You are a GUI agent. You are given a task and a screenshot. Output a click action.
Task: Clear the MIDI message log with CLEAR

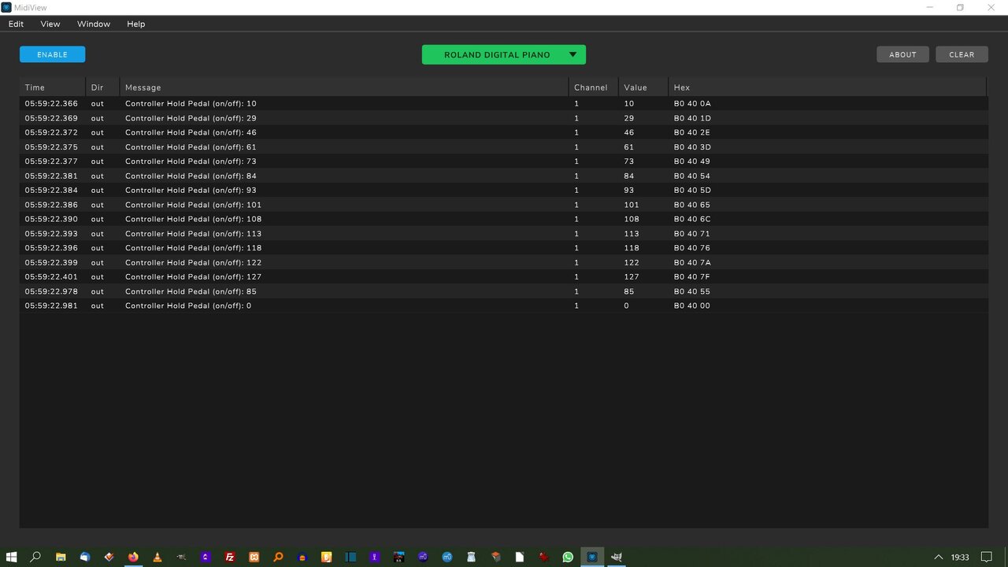tap(962, 54)
